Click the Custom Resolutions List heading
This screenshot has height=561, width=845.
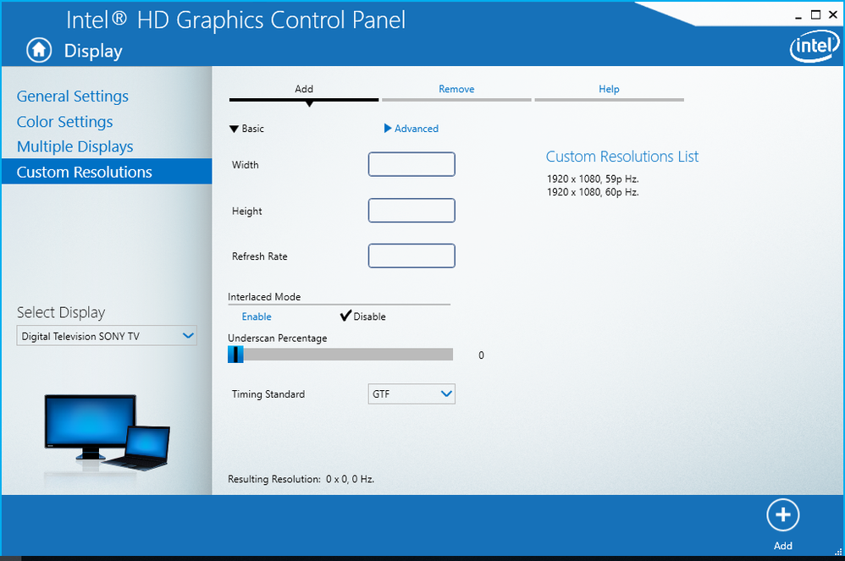(621, 157)
